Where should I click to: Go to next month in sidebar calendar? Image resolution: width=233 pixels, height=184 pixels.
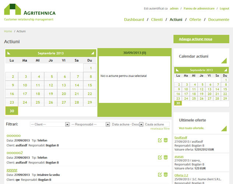click(225, 70)
